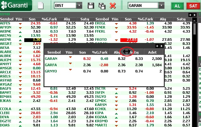Select MARTI symbol
Viewport: 201px width, 127px height.
pyautogui.click(x=101, y=125)
